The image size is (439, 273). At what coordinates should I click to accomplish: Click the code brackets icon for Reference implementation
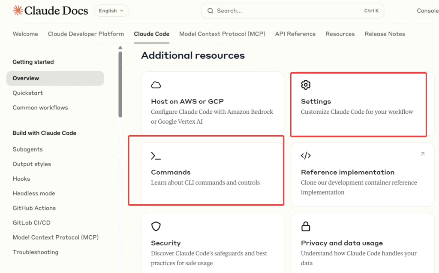pyautogui.click(x=306, y=156)
